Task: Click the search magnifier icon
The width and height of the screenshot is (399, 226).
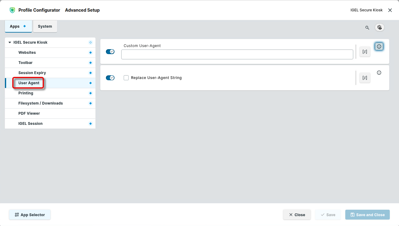Action: coord(367,28)
